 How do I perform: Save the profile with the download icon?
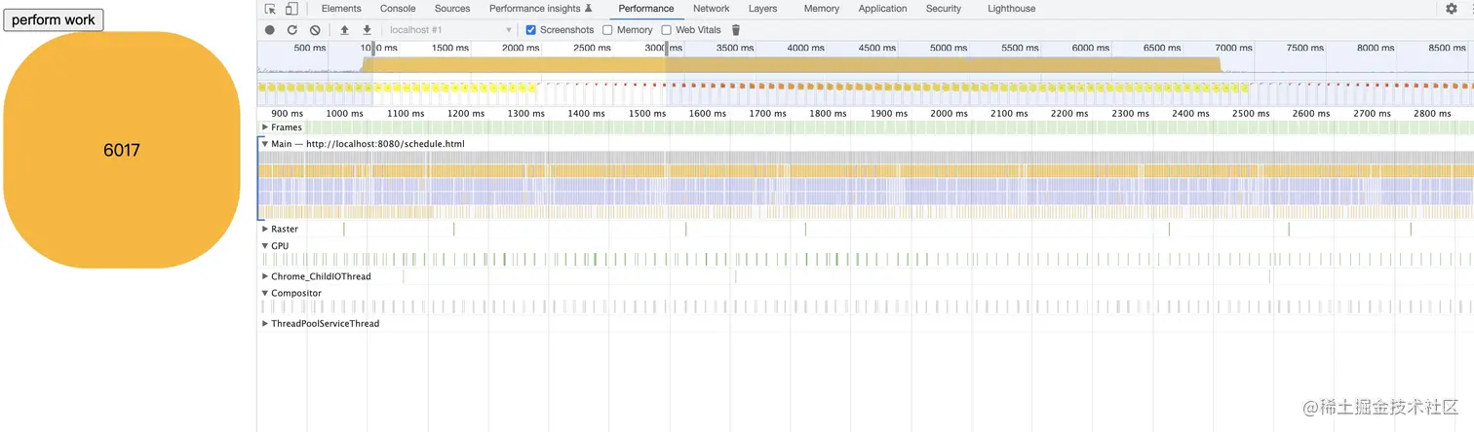click(x=367, y=30)
